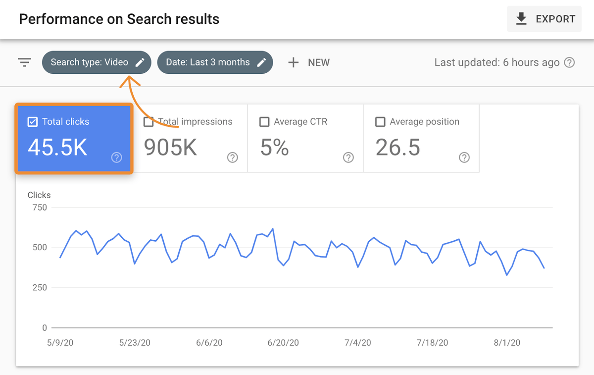Enable the Total impressions checkbox
Viewport: 594px width, 375px height.
148,121
